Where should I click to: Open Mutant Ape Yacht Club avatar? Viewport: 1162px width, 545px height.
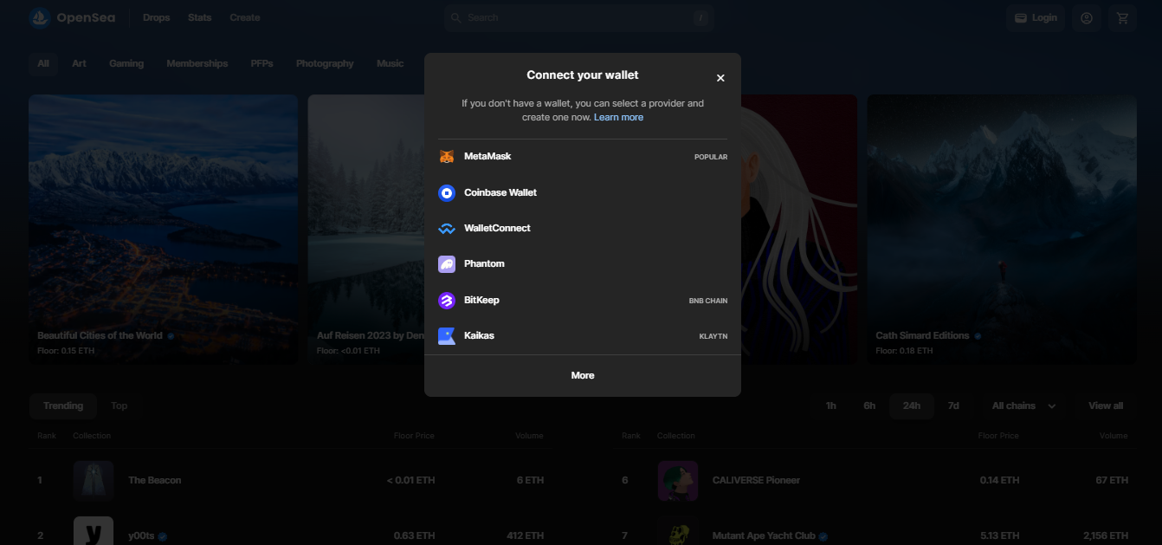click(678, 530)
